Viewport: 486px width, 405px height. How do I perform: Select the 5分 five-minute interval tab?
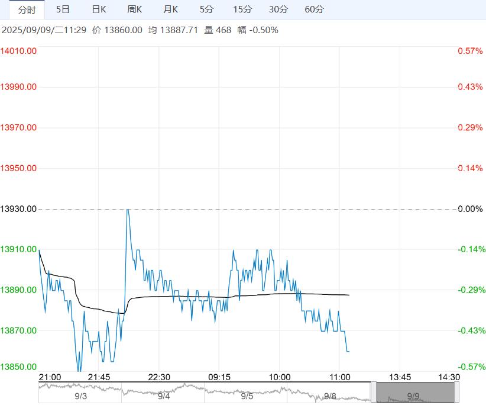pos(206,9)
